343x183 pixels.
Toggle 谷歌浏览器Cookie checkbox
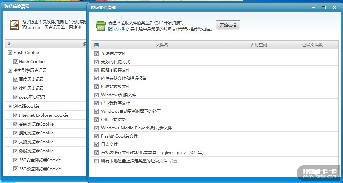click(x=16, y=124)
